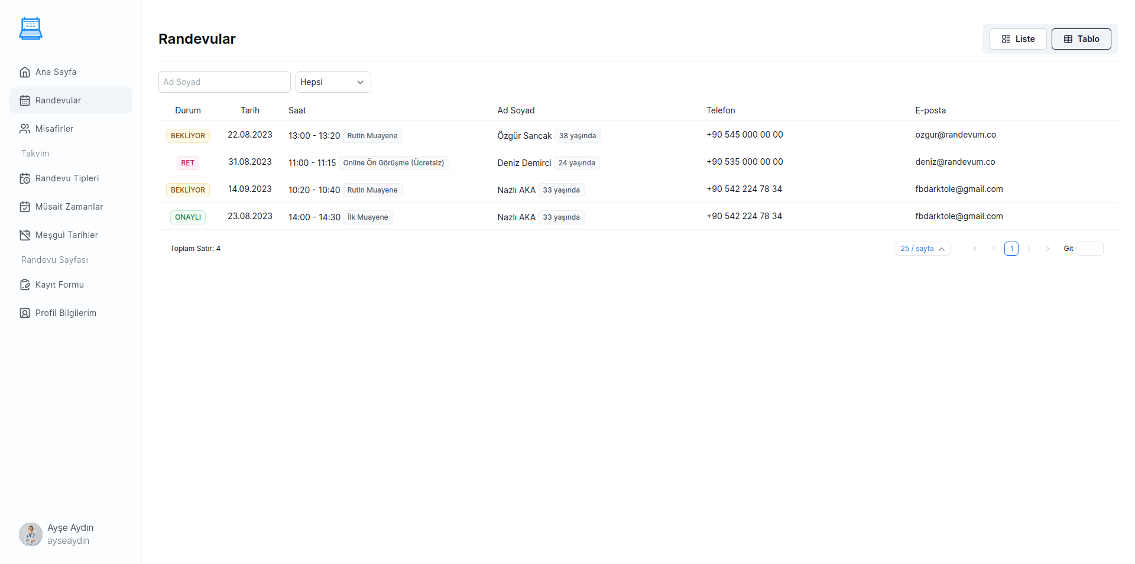
Task: Switch to Tablo view label
Action: (x=1088, y=39)
